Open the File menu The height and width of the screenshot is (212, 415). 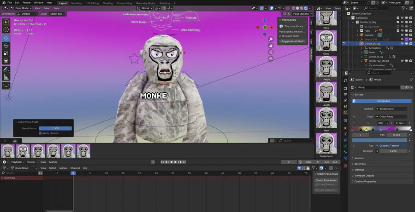click(x=10, y=3)
